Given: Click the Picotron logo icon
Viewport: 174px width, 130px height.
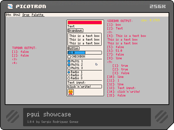Looking at the screenshot, I should [x=10, y=6].
